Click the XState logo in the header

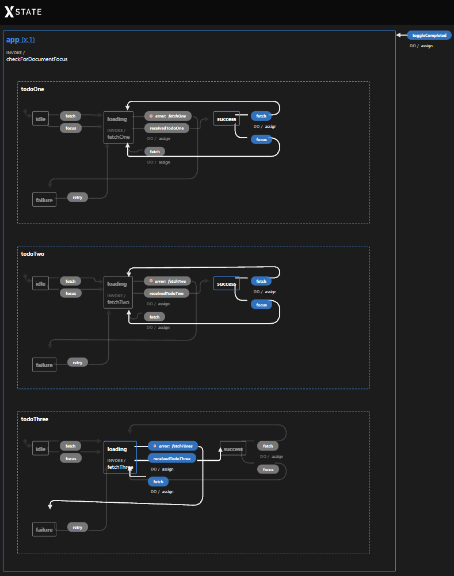click(23, 12)
